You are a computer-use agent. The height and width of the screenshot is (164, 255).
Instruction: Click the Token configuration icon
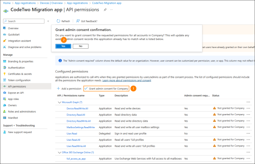click(4, 80)
